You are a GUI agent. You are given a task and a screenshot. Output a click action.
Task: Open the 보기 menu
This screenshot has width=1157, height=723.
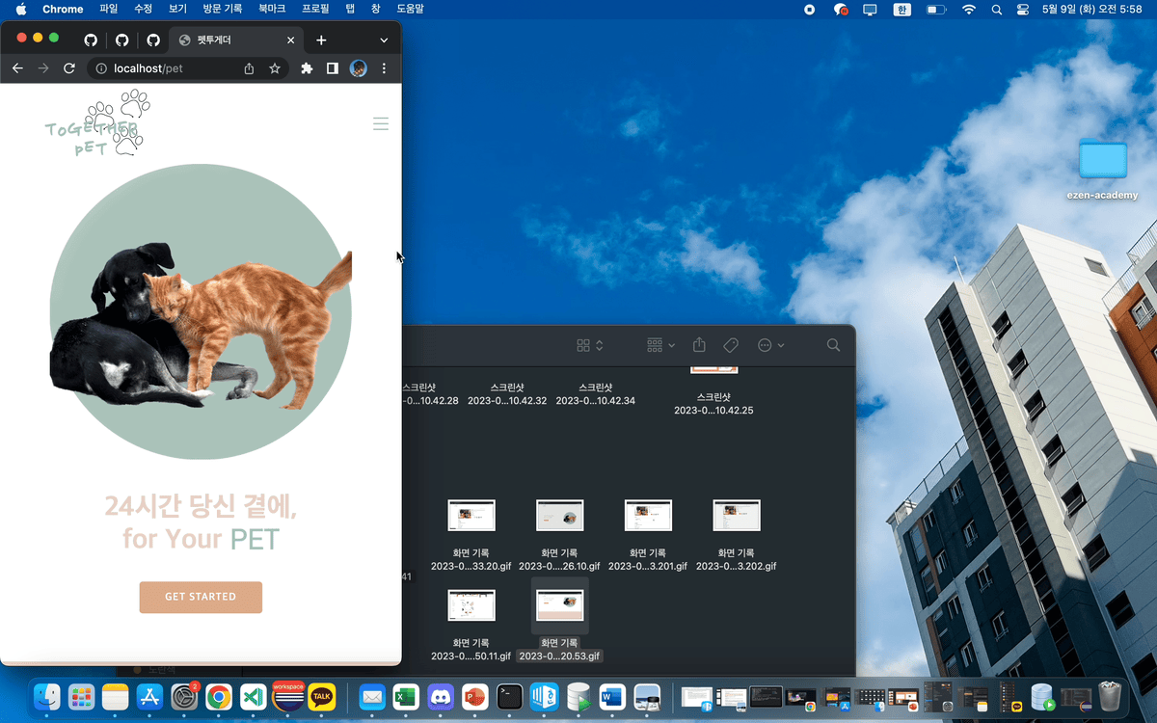coord(177,9)
